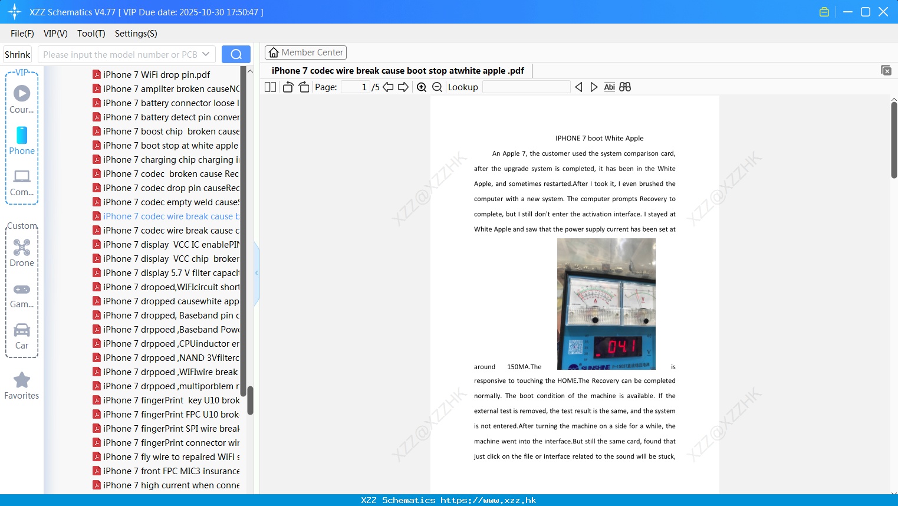Viewport: 898px width, 506px height.
Task: Open iPhone 7 fingerPrint SPI wire break
Action: click(x=165, y=428)
